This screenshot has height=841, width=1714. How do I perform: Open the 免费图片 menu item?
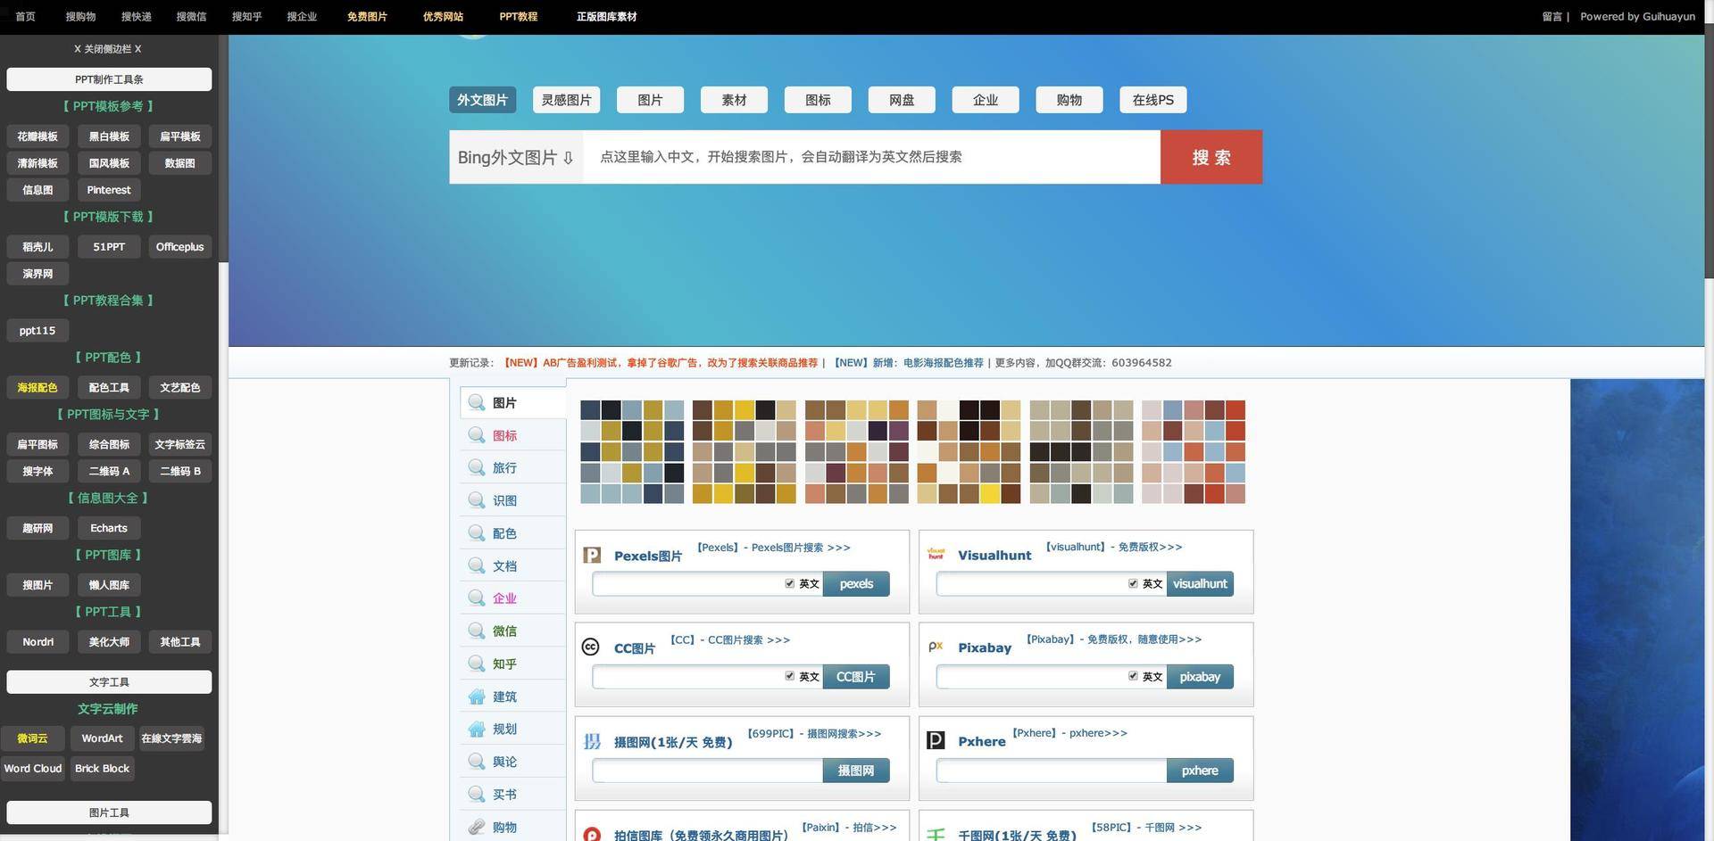click(367, 16)
